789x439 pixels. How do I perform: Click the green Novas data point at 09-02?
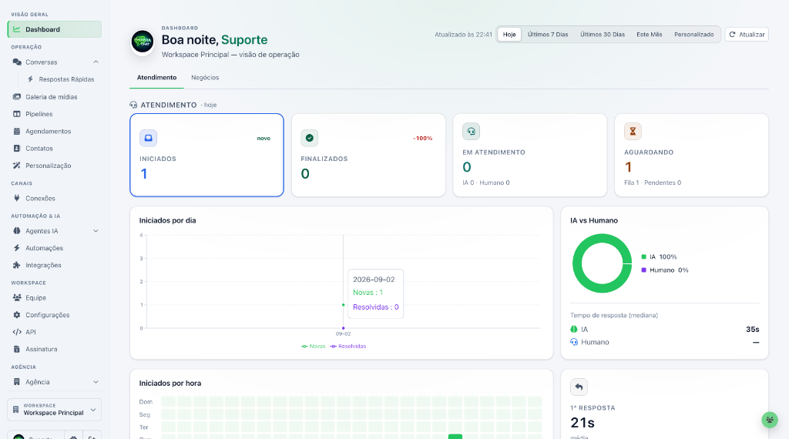coord(343,305)
